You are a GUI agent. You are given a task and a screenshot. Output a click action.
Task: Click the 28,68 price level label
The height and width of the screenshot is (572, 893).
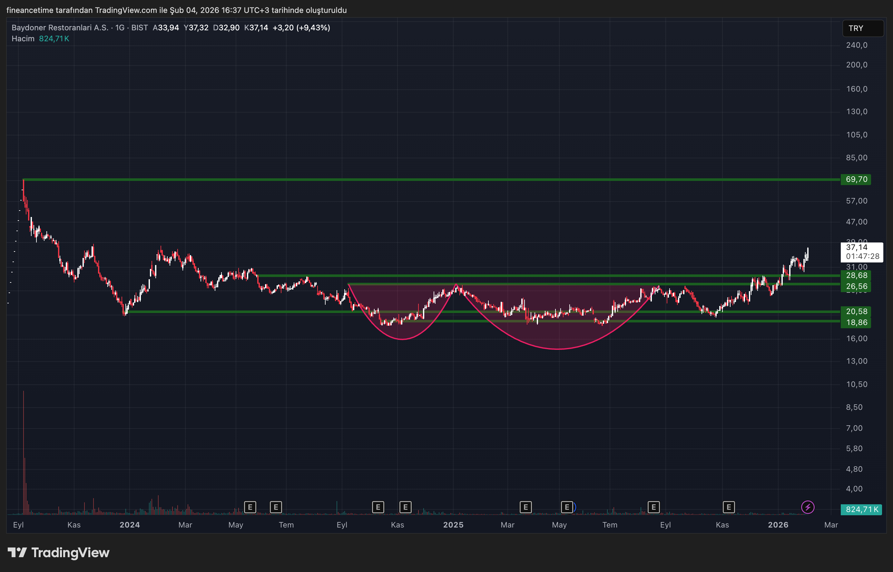856,276
